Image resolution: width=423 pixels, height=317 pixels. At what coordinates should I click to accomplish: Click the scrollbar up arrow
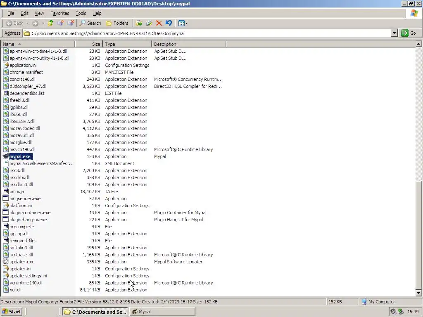point(418,44)
